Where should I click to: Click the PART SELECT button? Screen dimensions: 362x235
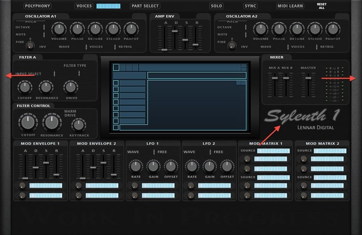[145, 6]
